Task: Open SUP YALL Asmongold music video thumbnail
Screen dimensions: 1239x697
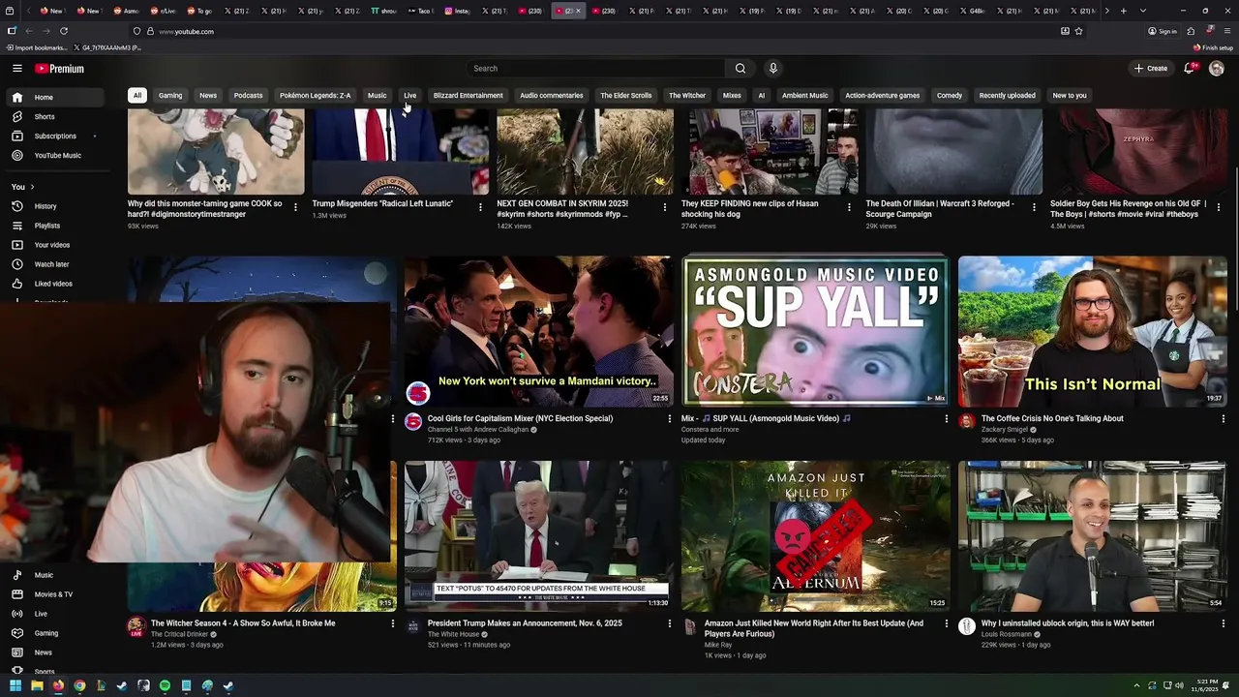Action: pos(815,330)
